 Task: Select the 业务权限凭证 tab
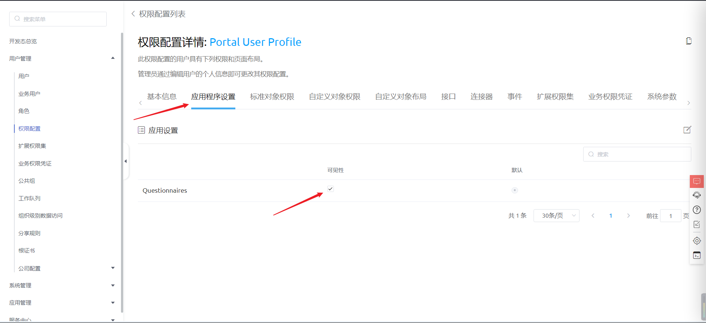610,97
